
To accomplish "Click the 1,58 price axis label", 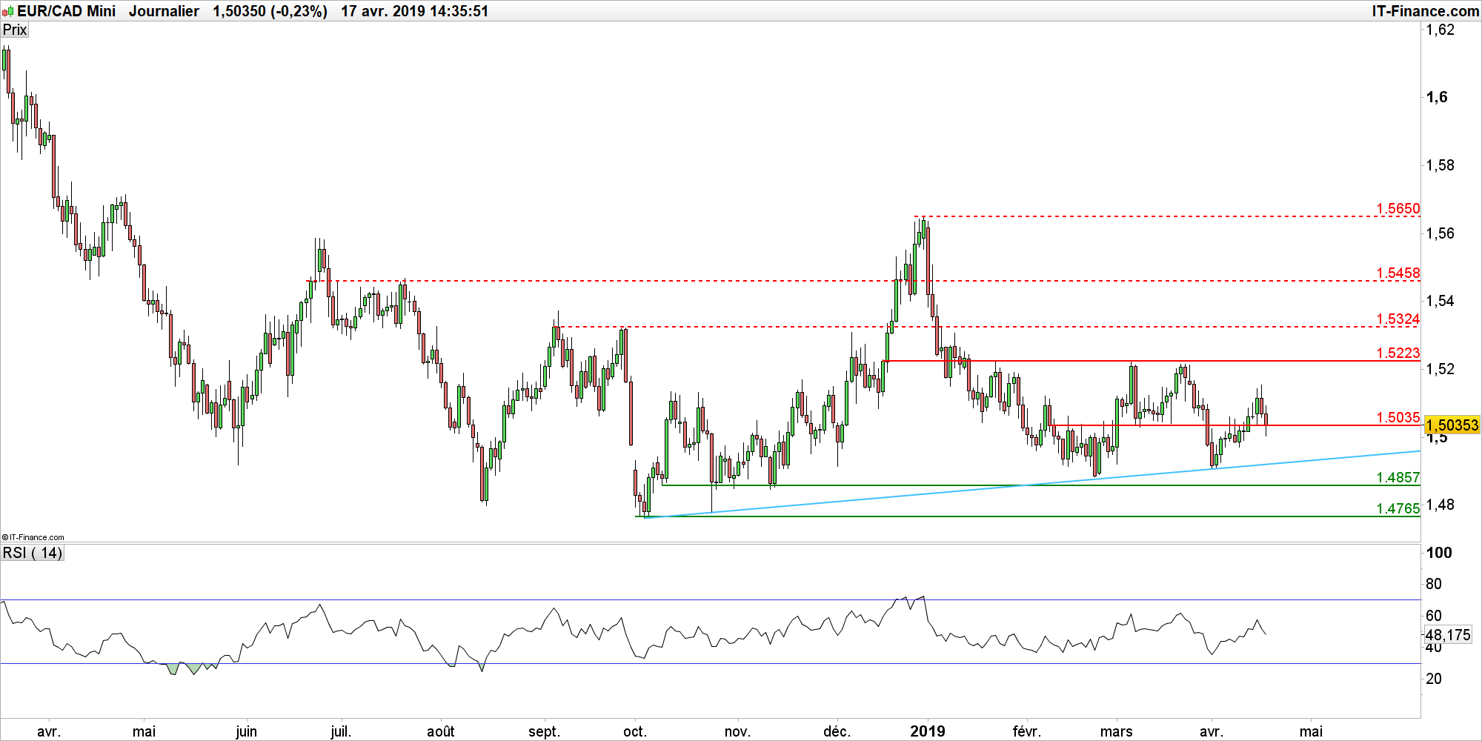I will (x=1440, y=165).
